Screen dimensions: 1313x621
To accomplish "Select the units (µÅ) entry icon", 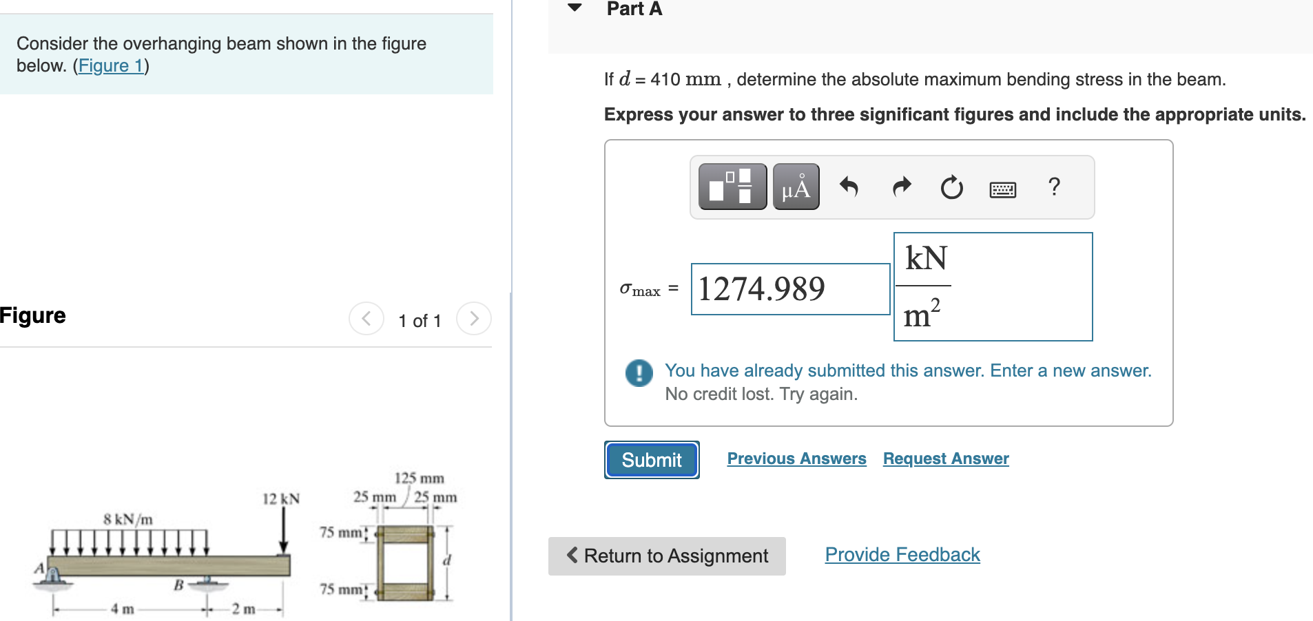I will click(796, 186).
